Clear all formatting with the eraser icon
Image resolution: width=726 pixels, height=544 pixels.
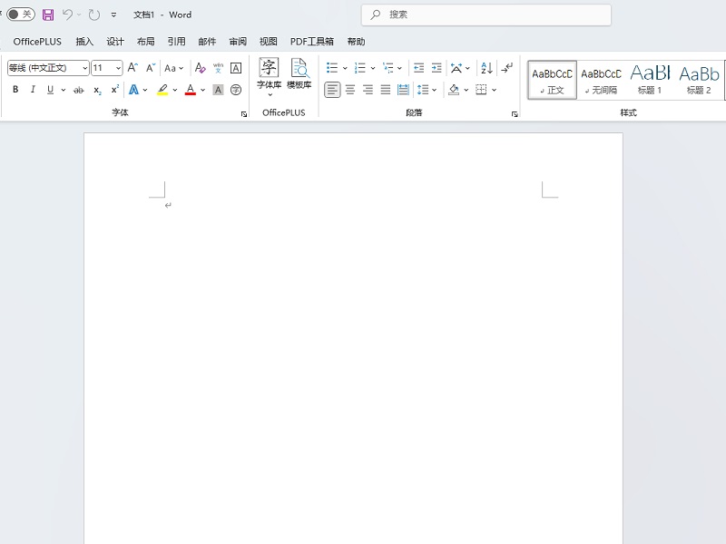pyautogui.click(x=201, y=68)
